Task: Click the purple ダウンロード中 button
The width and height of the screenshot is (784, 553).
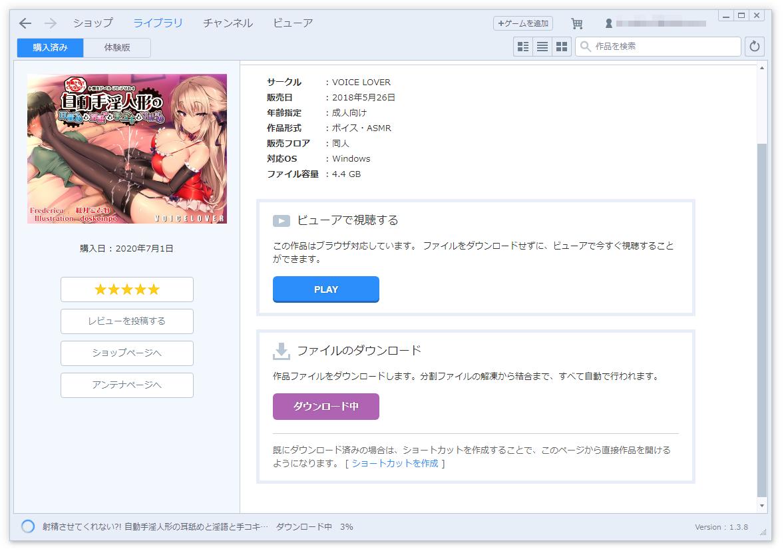Action: pyautogui.click(x=326, y=407)
